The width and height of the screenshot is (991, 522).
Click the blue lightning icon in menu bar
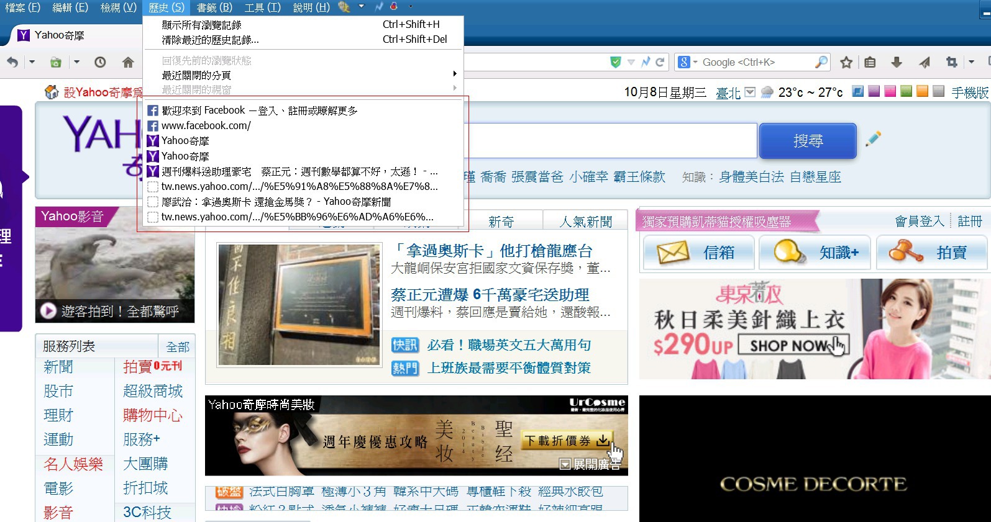pyautogui.click(x=379, y=7)
